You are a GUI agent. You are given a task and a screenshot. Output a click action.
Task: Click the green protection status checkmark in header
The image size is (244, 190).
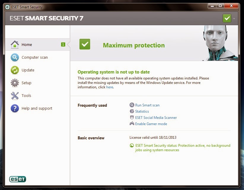click(x=227, y=18)
